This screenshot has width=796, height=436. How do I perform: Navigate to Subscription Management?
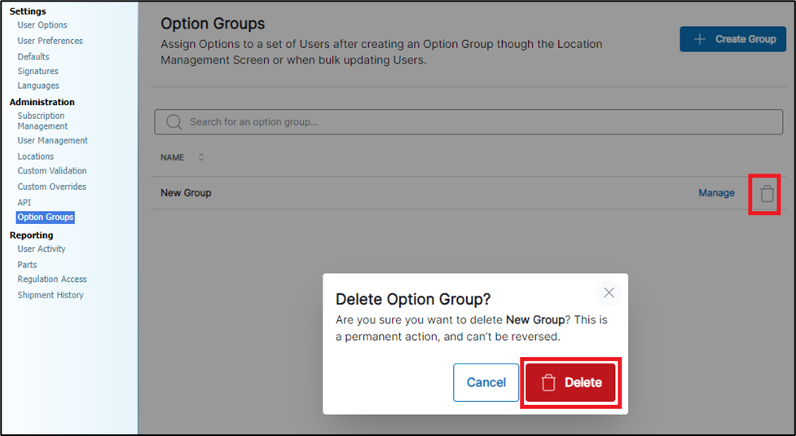pyautogui.click(x=42, y=121)
